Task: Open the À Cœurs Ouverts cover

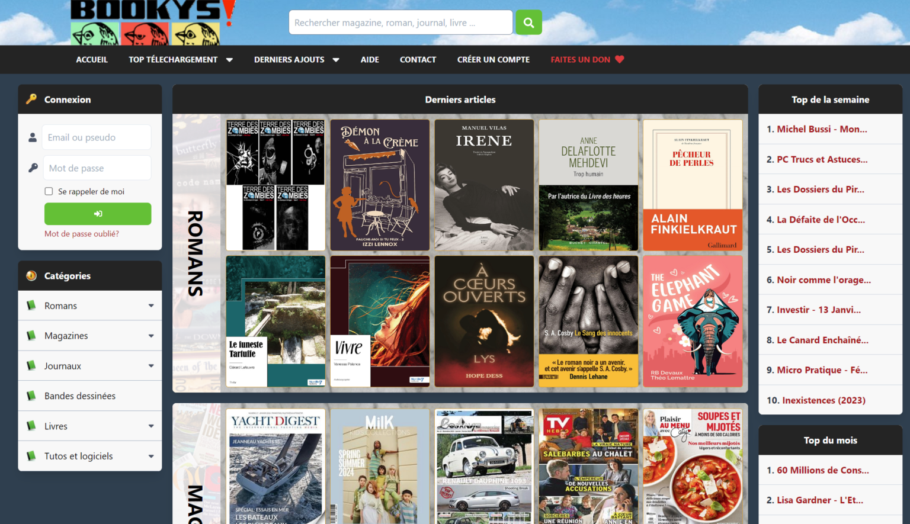Action: coord(484,322)
